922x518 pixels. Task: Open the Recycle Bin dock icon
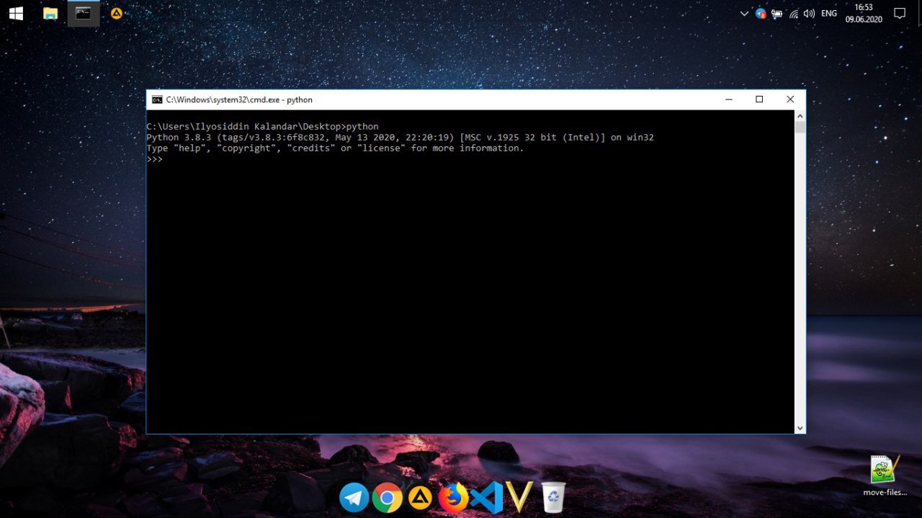(553, 497)
